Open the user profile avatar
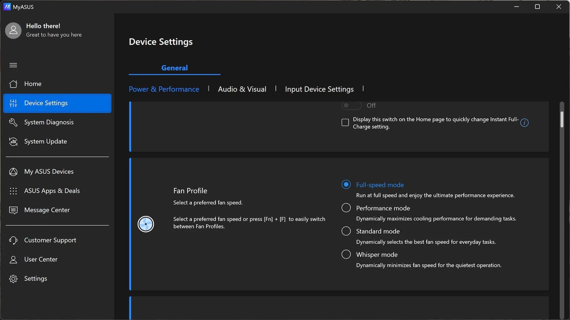 pos(13,30)
